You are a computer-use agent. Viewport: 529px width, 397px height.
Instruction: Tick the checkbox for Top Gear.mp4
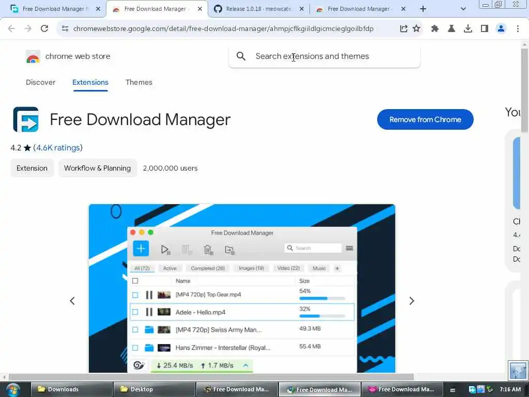coord(135,295)
